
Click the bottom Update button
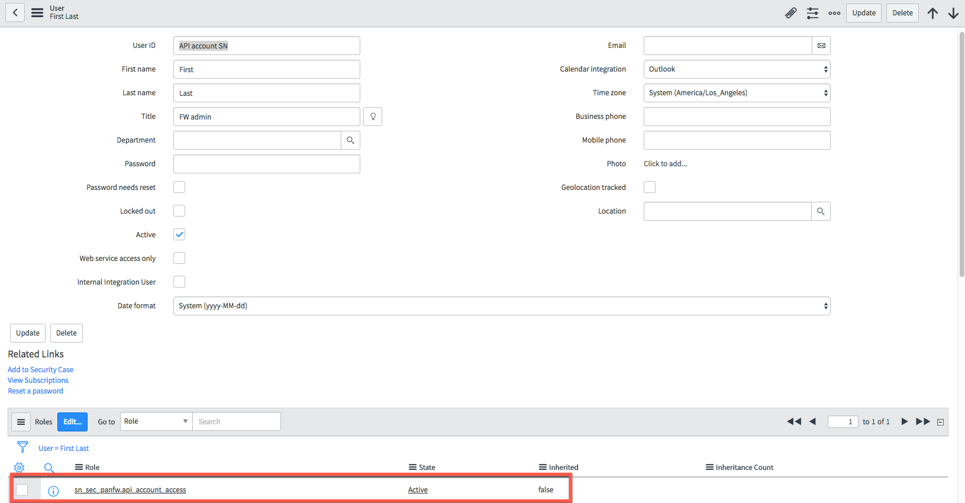pos(28,333)
